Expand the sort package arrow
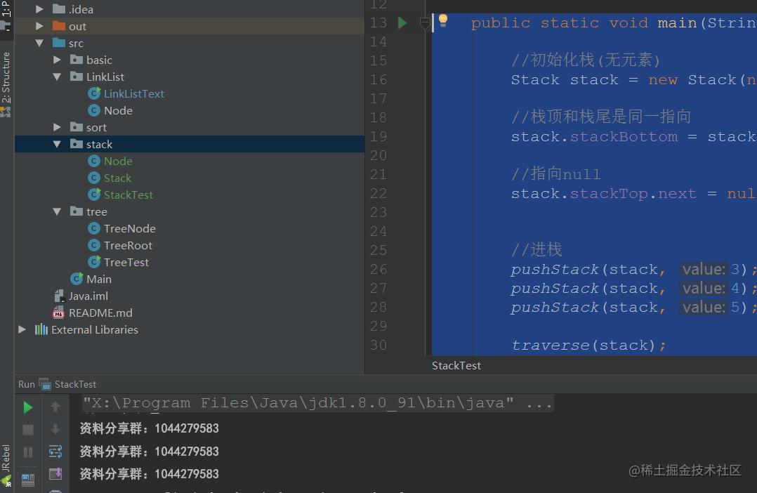This screenshot has height=493, width=757. pyautogui.click(x=57, y=128)
